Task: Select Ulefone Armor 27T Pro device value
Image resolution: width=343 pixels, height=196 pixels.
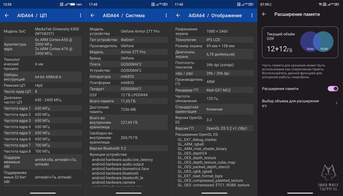Action: pyautogui.click(x=140, y=31)
